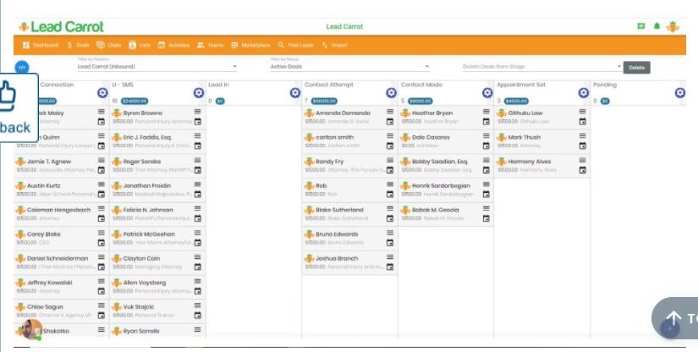698x352 pixels.
Task: Open the menu icon on Randy Fry card
Action: pos(390,160)
